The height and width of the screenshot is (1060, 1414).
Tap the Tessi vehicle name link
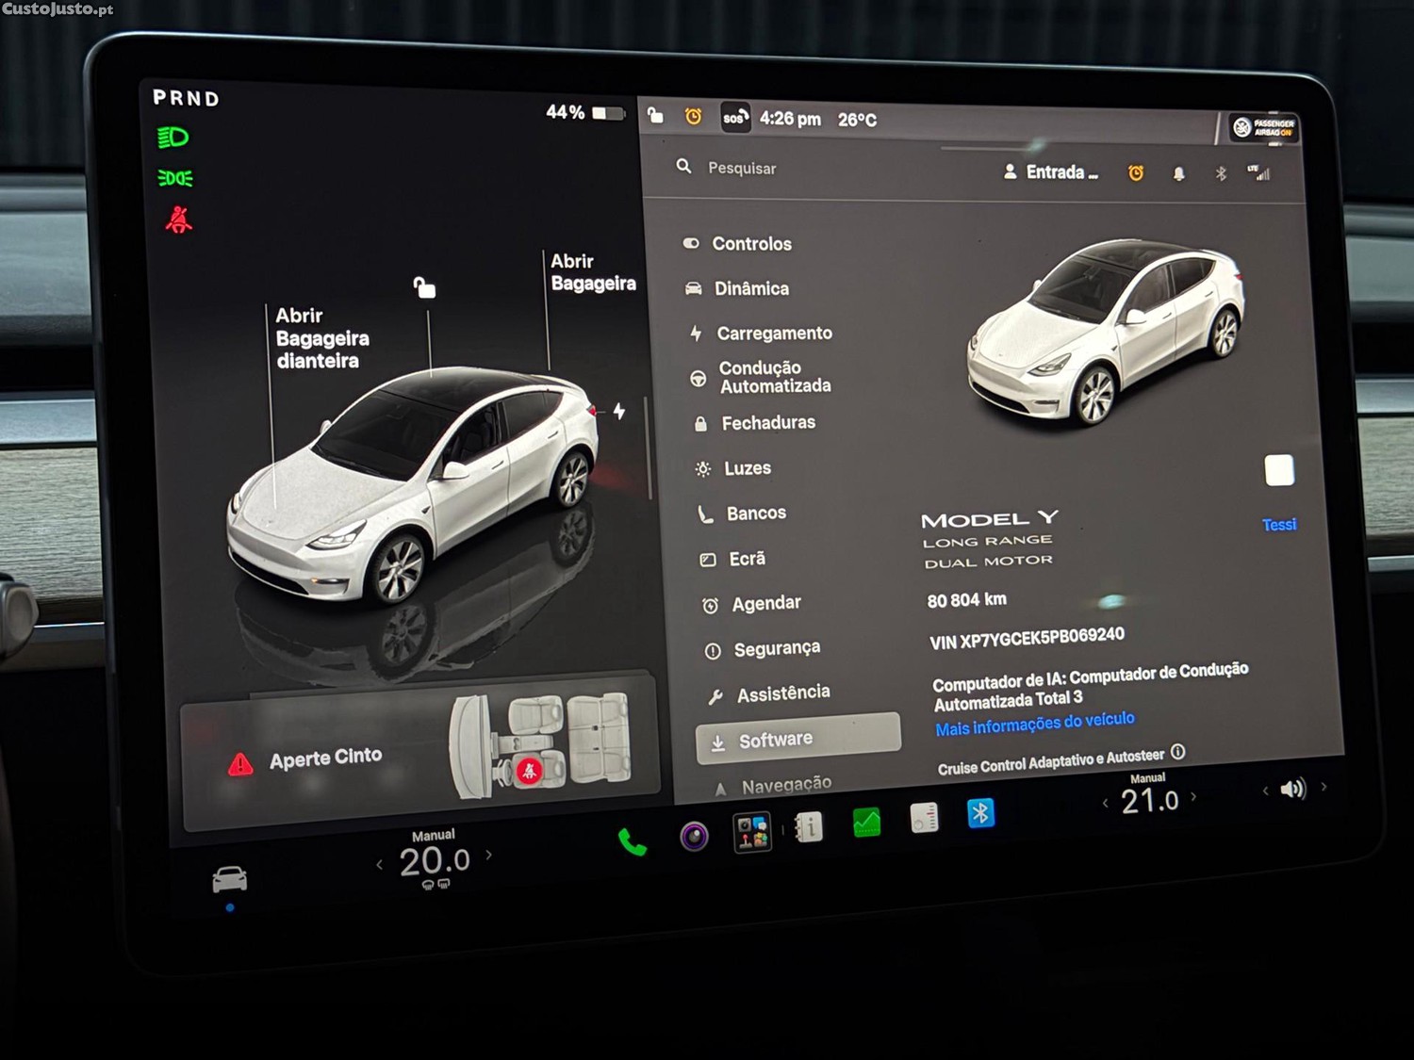[1279, 525]
